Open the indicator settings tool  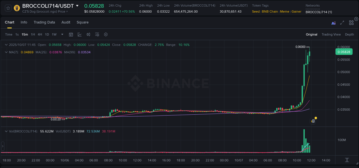click(97, 34)
